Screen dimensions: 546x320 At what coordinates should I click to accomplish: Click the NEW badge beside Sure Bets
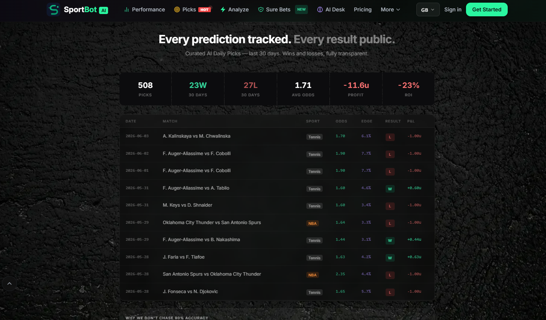click(301, 9)
